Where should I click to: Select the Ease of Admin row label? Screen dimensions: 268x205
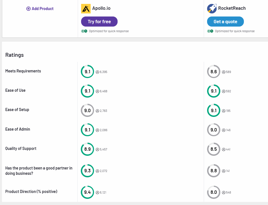pos(18,129)
